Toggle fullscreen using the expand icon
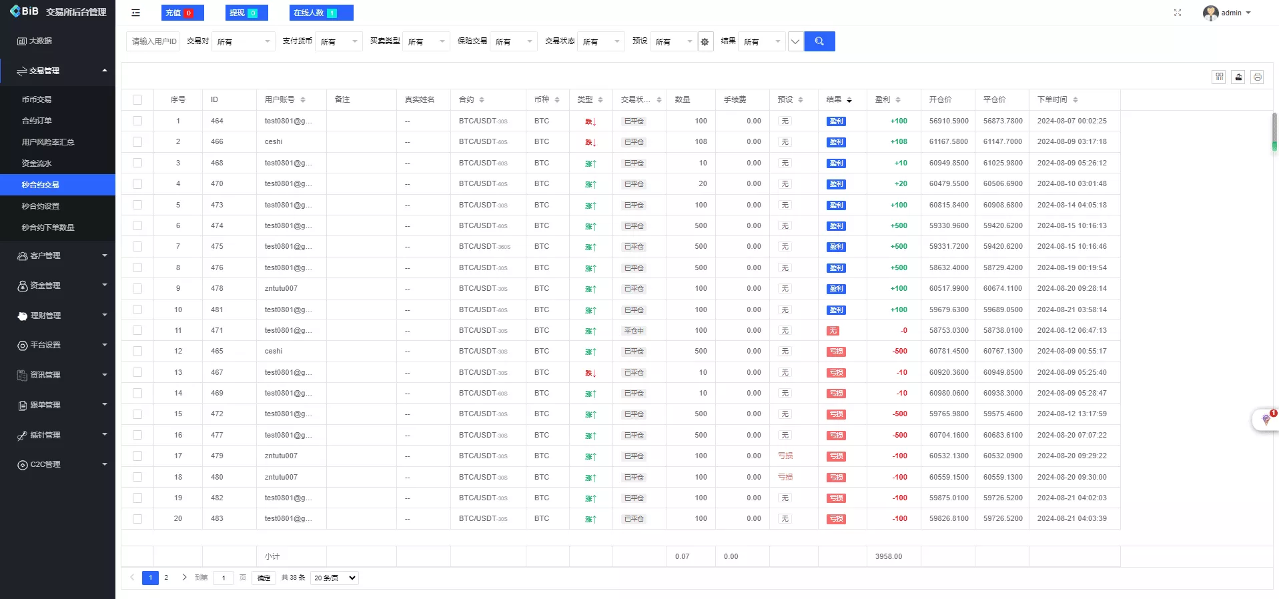Image resolution: width=1279 pixels, height=599 pixels. [1178, 13]
